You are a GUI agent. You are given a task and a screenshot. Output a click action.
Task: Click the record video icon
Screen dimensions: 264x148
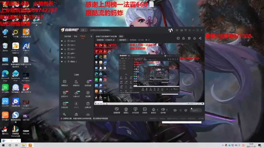(175, 110)
